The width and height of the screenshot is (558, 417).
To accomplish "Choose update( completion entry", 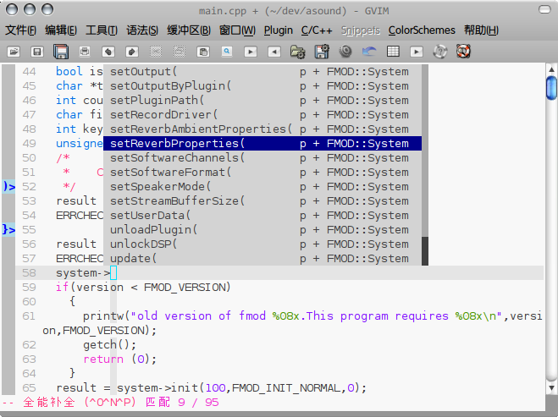I will (262, 259).
